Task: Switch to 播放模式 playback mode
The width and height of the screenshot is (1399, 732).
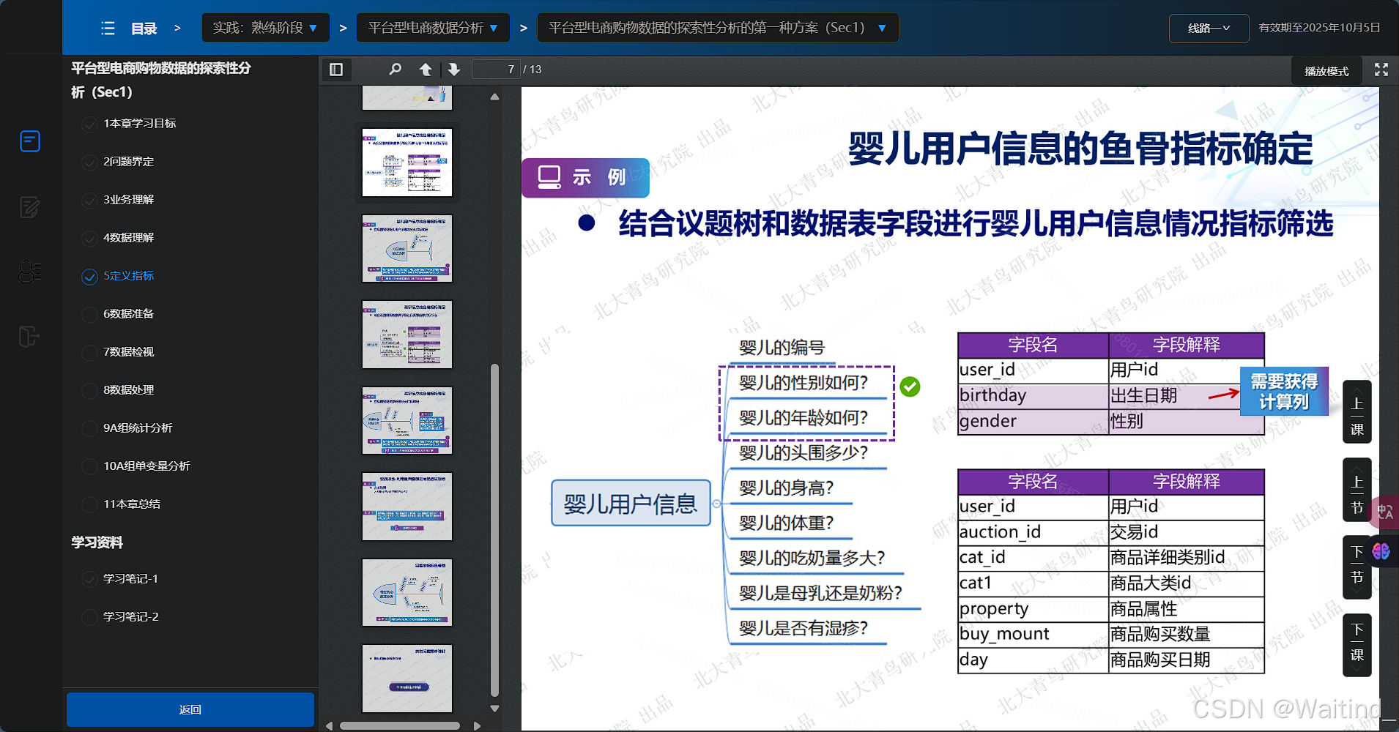Action: tap(1326, 71)
